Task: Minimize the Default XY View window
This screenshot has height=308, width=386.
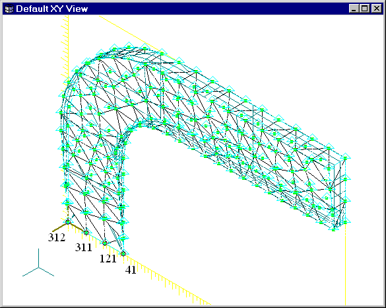Action: [x=354, y=9]
